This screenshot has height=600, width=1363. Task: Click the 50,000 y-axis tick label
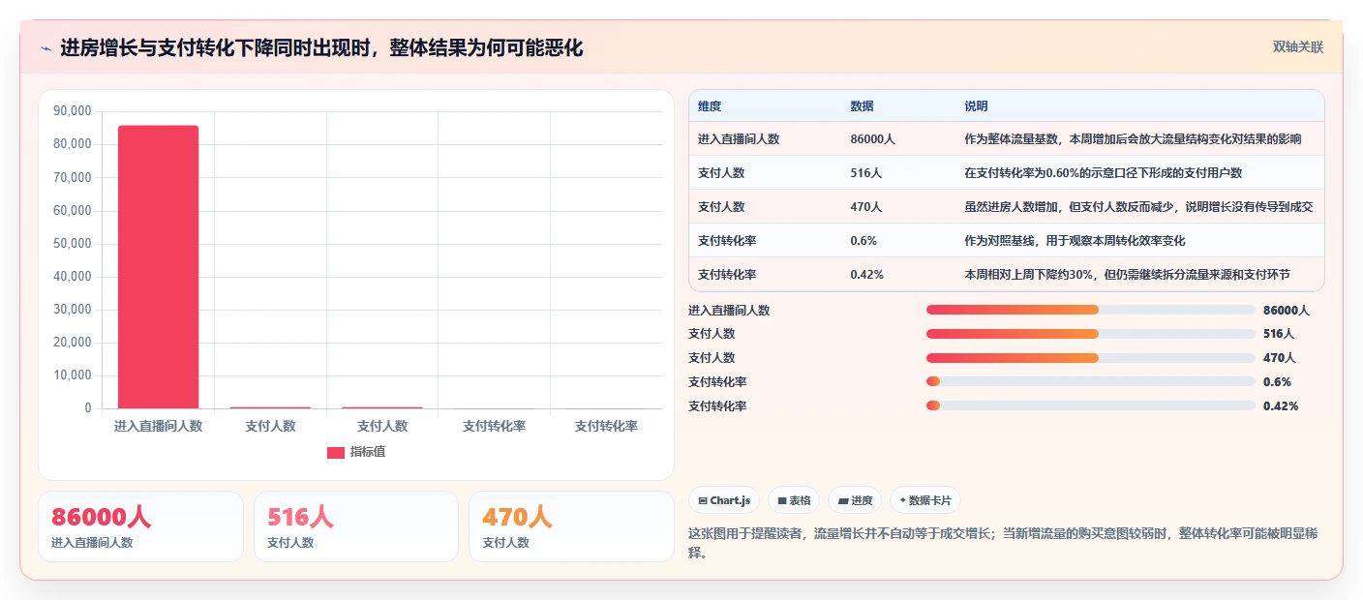pyautogui.click(x=72, y=243)
